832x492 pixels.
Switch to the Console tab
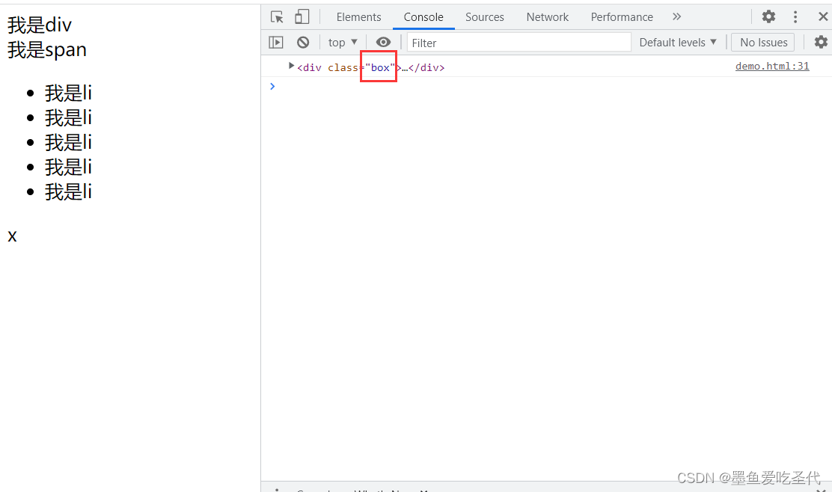pyautogui.click(x=423, y=17)
